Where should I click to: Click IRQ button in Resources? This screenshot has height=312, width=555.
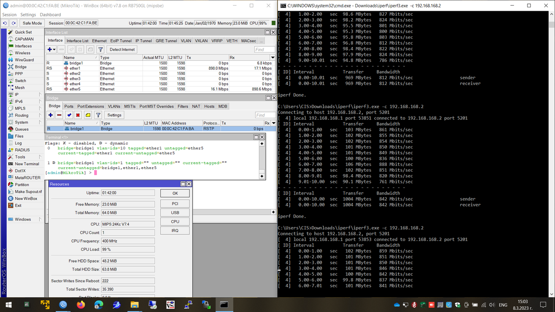(175, 231)
